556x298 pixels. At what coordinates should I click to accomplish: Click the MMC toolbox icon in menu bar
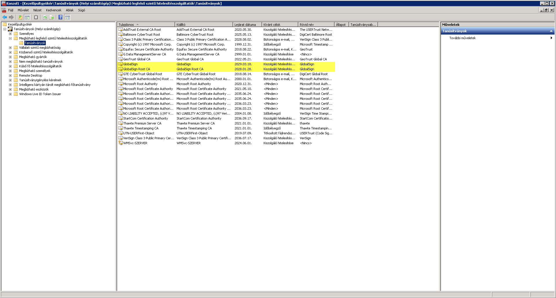4,10
